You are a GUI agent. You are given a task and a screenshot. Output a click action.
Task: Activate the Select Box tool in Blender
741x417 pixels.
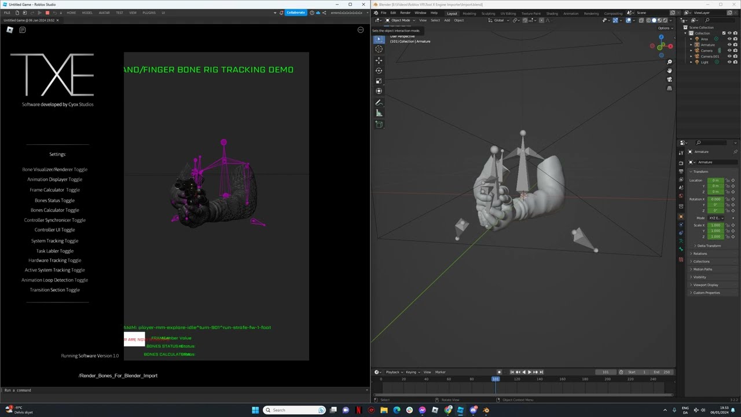coord(379,39)
